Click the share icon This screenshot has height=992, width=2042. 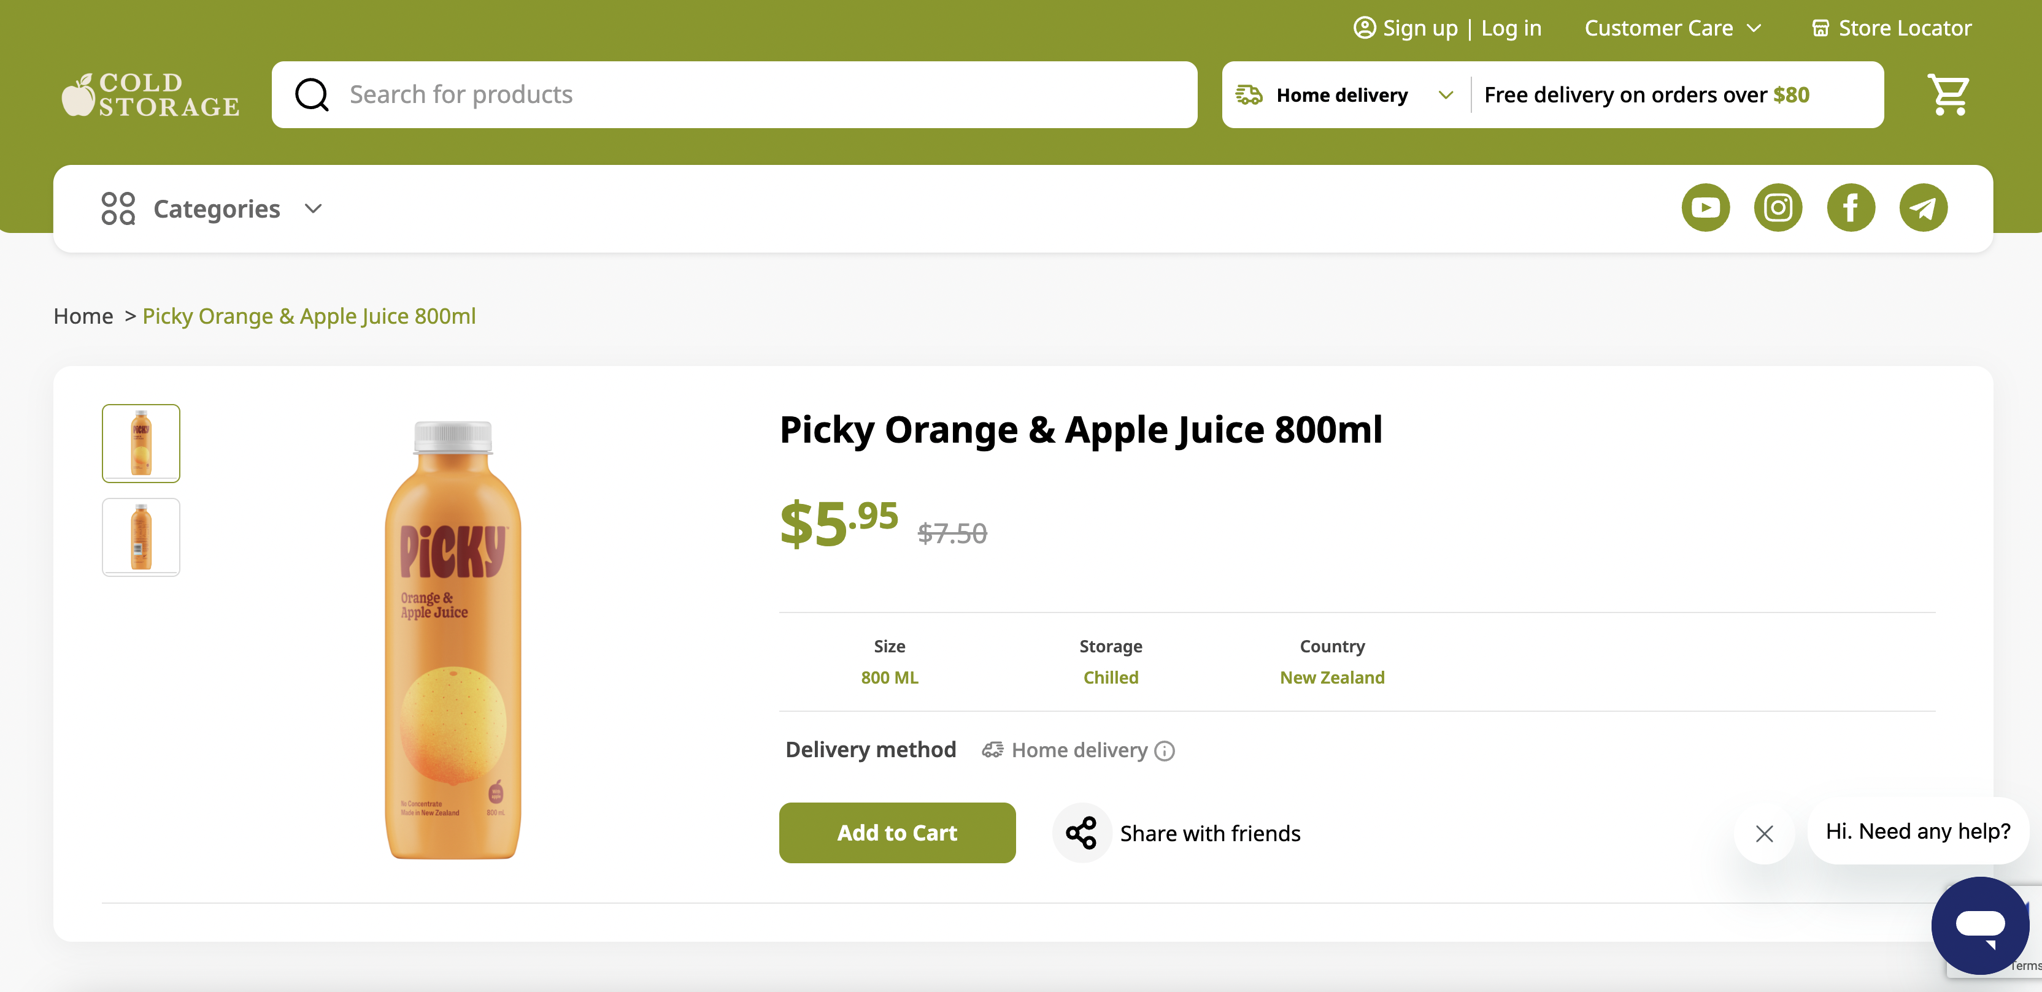coord(1081,833)
